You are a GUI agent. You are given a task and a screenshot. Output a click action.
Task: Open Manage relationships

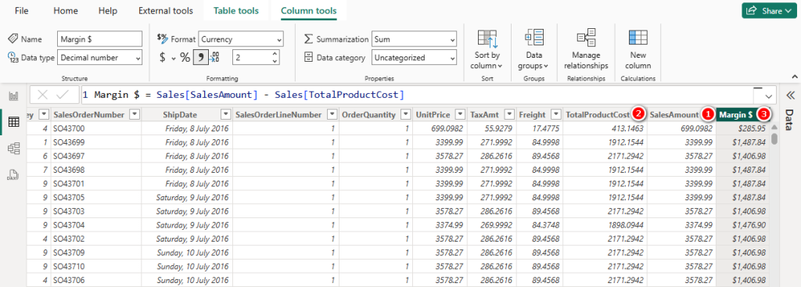(586, 50)
